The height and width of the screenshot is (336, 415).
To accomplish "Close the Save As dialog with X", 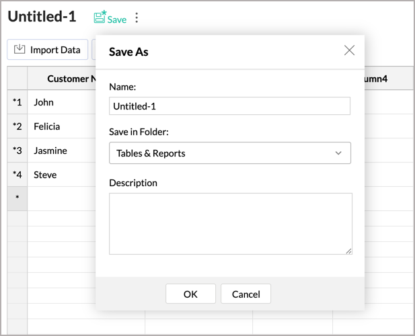I will point(349,50).
